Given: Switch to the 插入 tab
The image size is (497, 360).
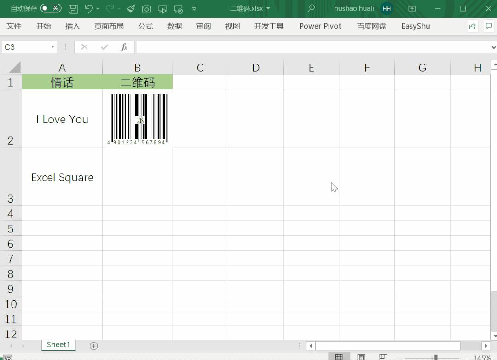Looking at the screenshot, I should click(72, 26).
